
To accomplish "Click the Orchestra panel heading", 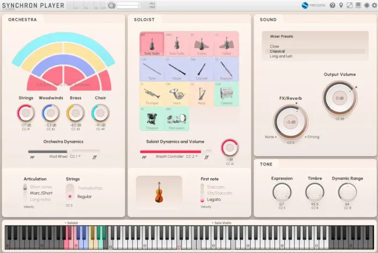I will (23, 20).
